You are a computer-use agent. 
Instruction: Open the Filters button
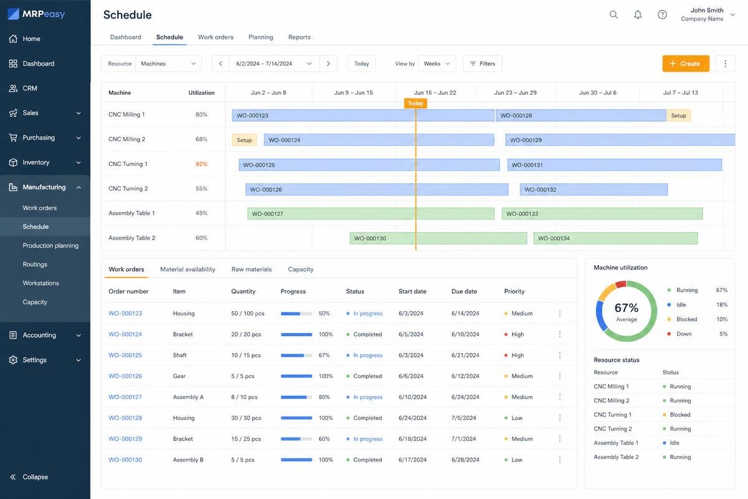click(x=482, y=64)
